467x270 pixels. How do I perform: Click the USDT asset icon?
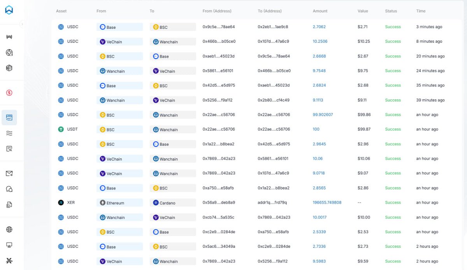pos(61,129)
